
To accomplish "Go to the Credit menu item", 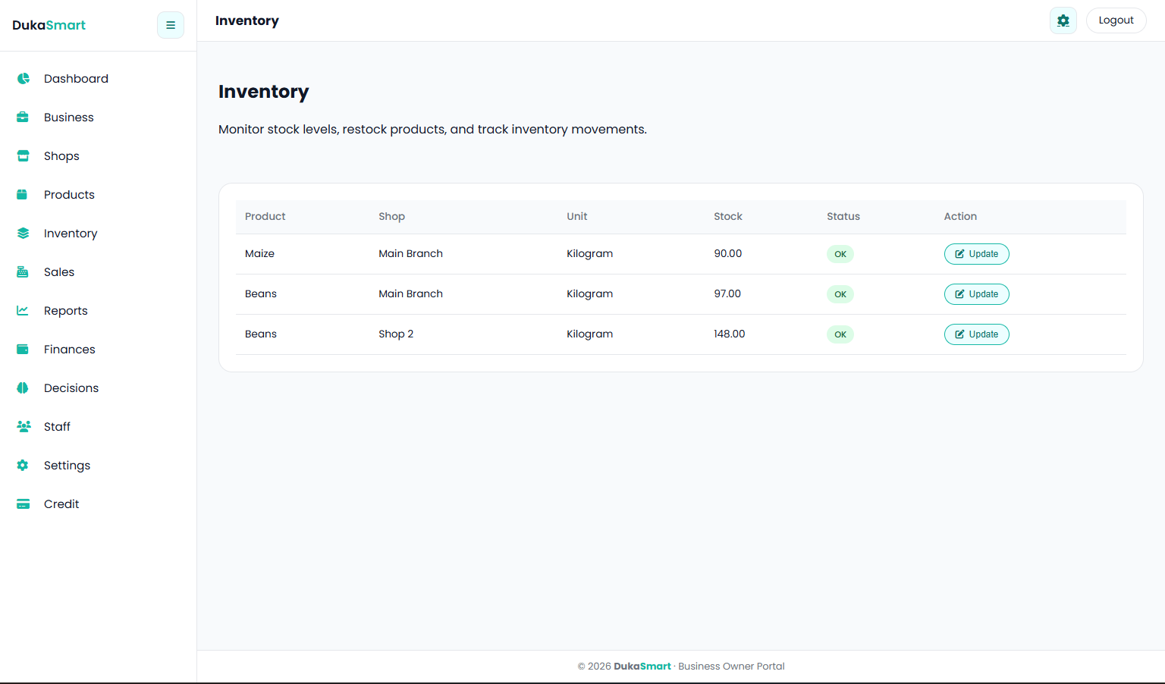I will pos(61,504).
